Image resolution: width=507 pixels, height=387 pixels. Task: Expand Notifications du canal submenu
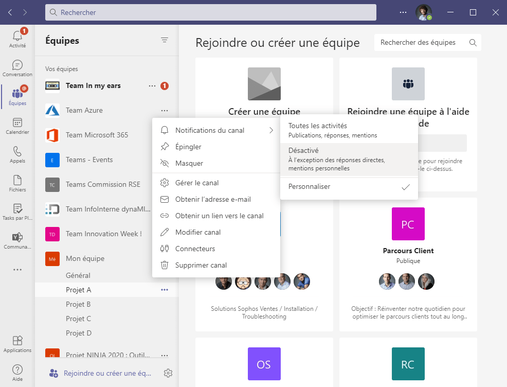pyautogui.click(x=216, y=130)
